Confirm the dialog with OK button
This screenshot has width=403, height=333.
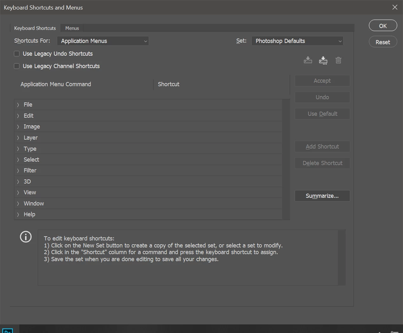(x=383, y=26)
